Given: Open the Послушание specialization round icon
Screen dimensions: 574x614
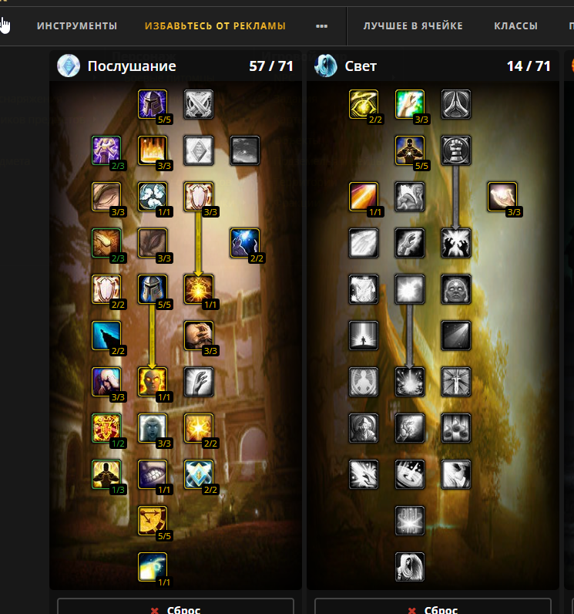Looking at the screenshot, I should [69, 66].
